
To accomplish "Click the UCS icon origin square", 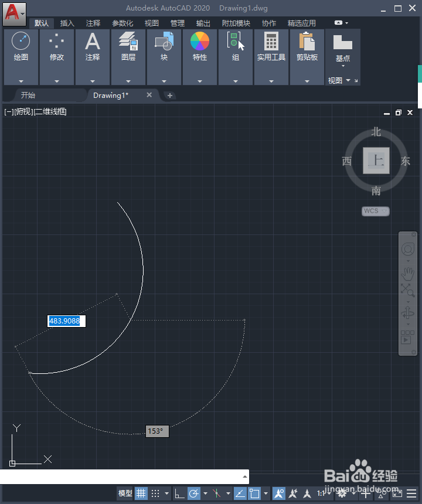I will point(12,463).
